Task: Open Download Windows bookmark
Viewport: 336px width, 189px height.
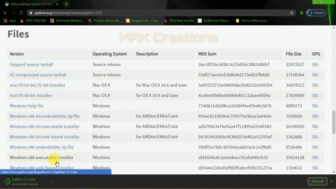Action: coord(67,20)
